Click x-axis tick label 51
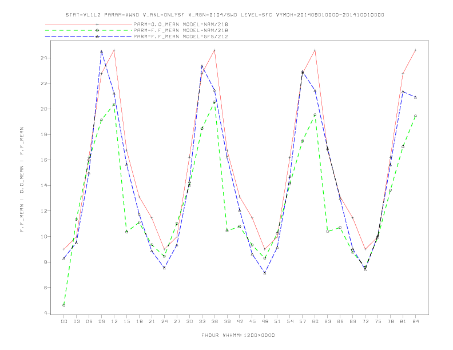Viewport: 453px width, 350px height. point(277,321)
